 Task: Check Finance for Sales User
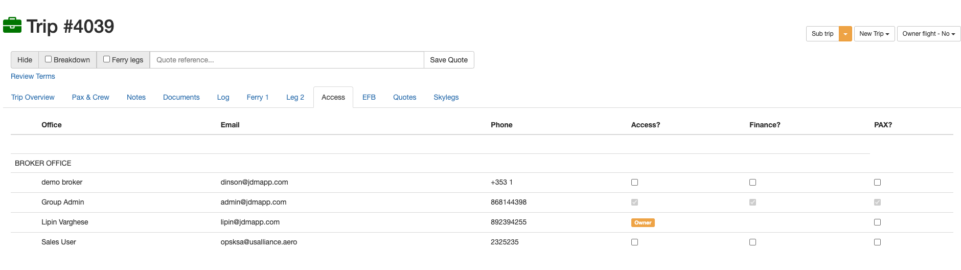[x=752, y=242]
